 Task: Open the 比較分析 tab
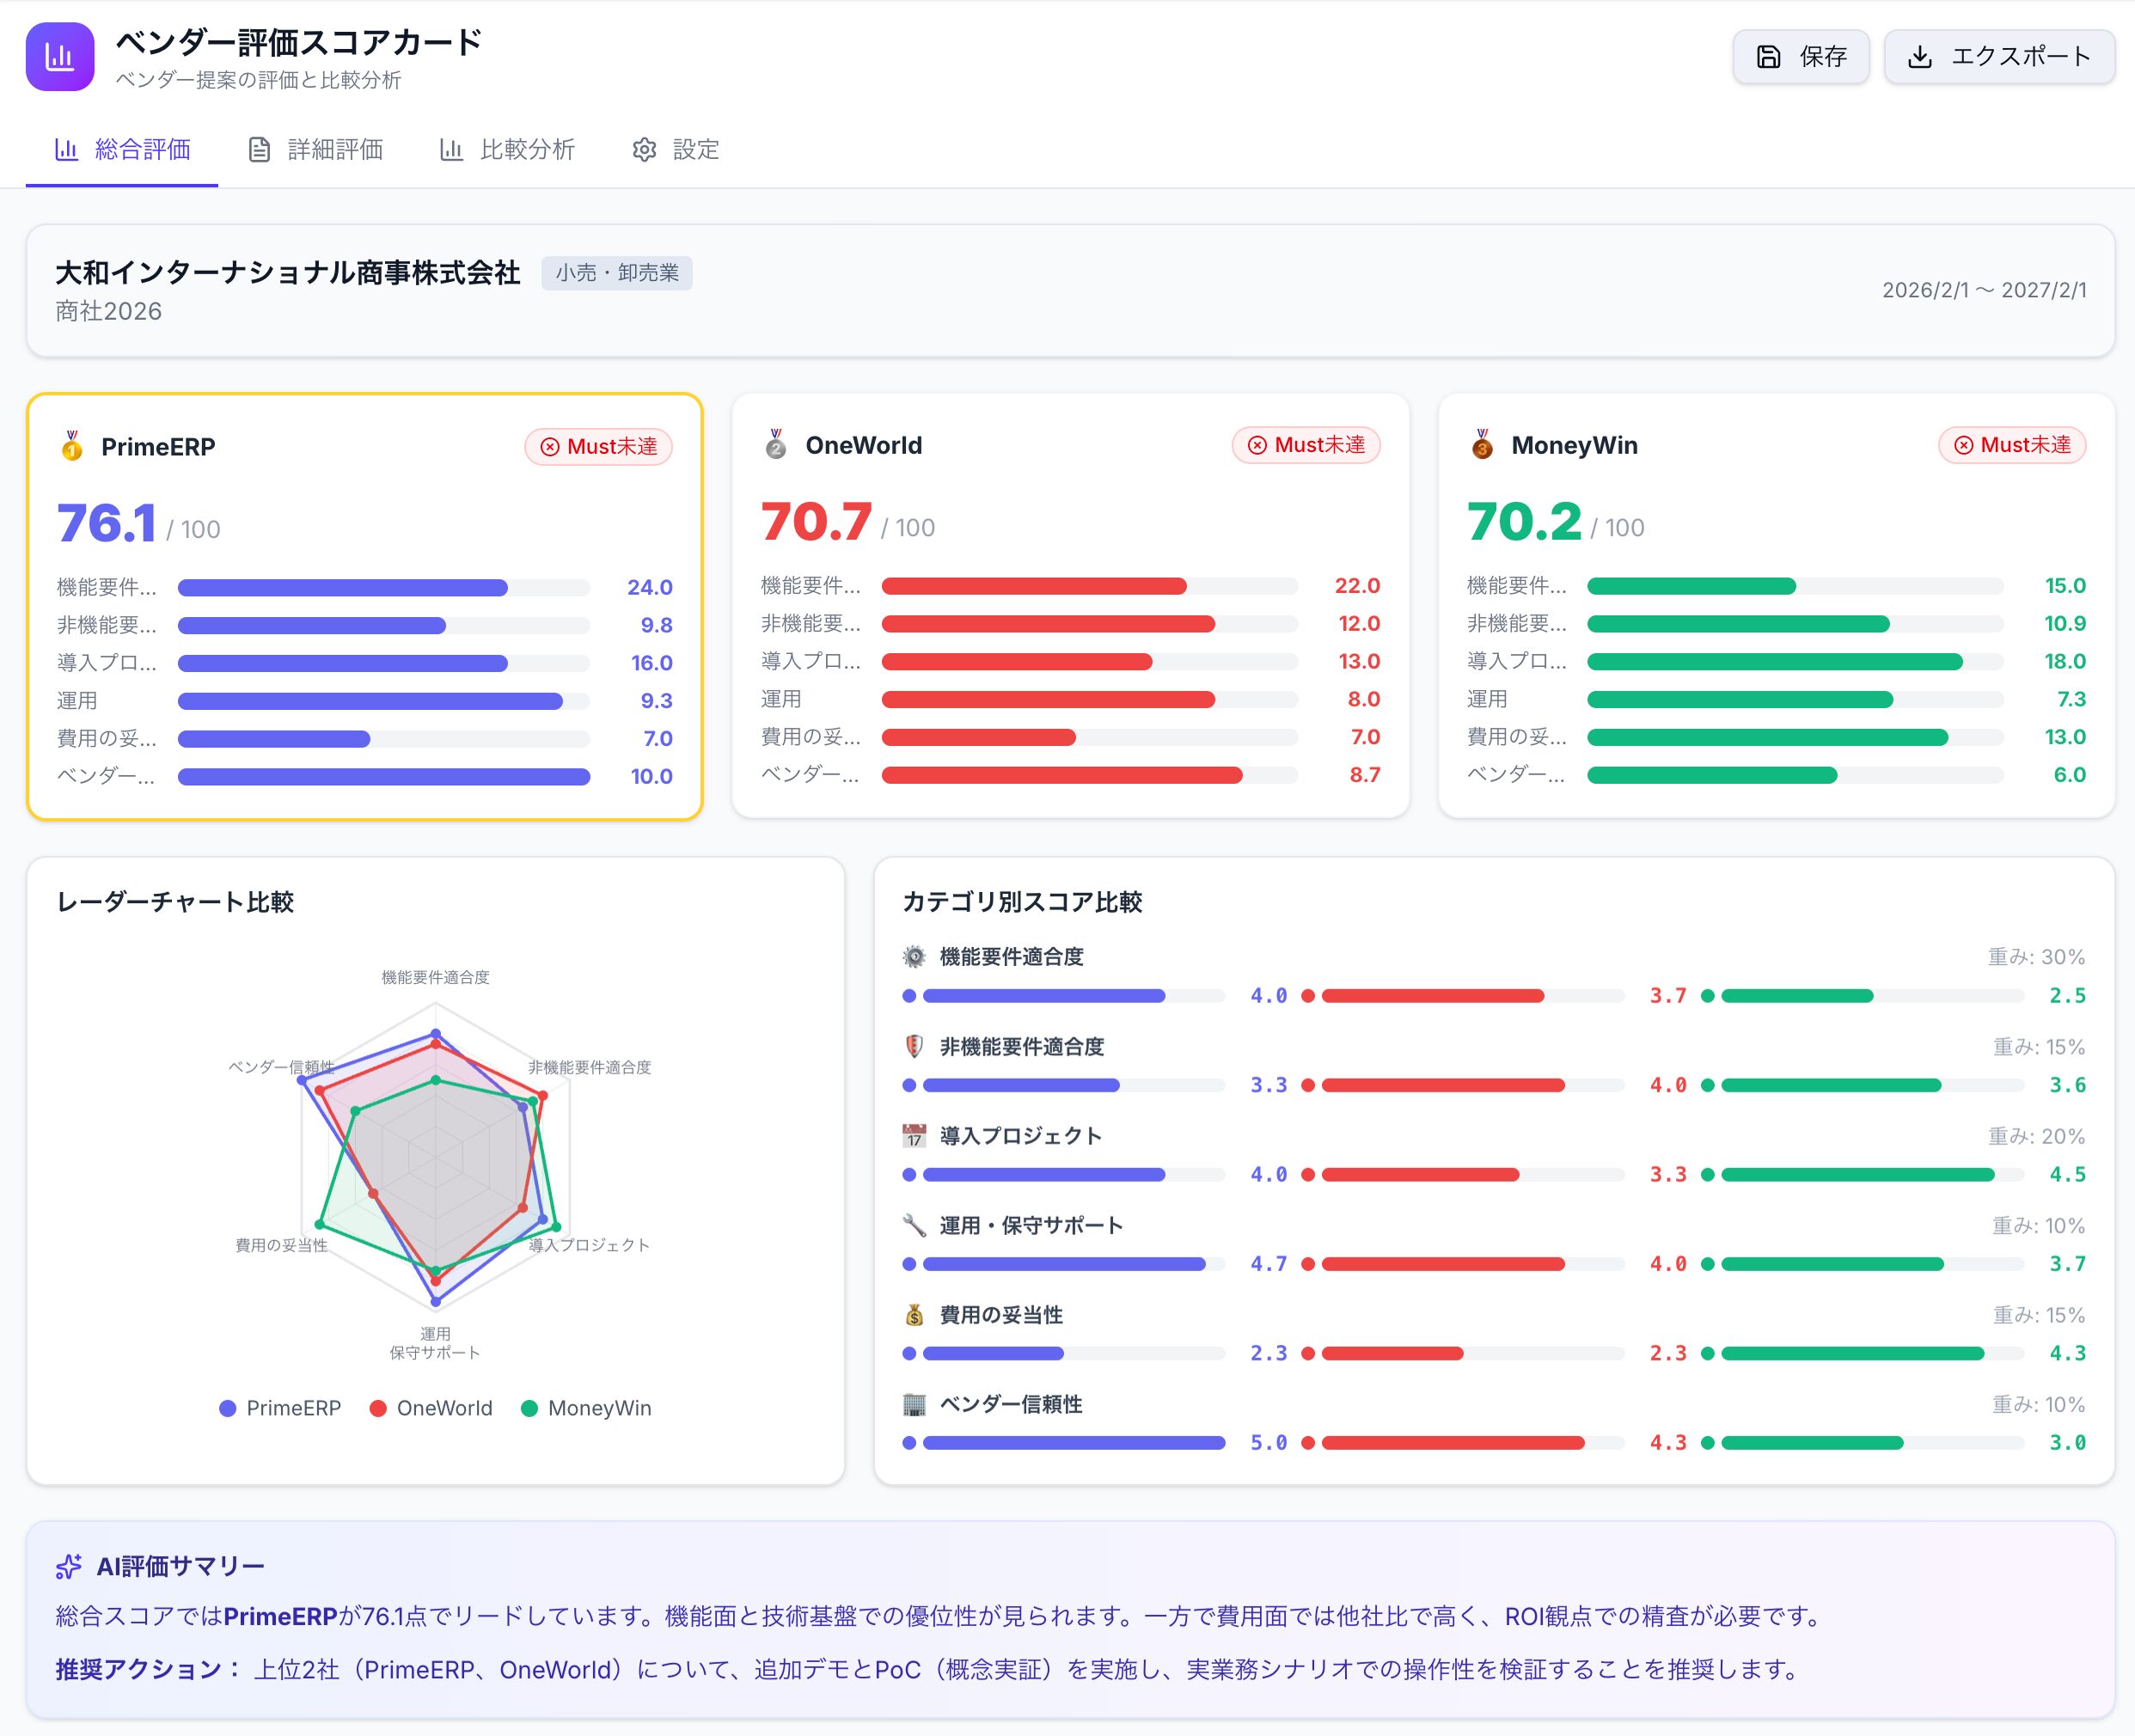(508, 150)
